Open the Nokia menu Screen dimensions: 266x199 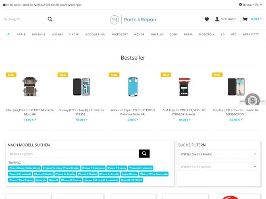188,34
